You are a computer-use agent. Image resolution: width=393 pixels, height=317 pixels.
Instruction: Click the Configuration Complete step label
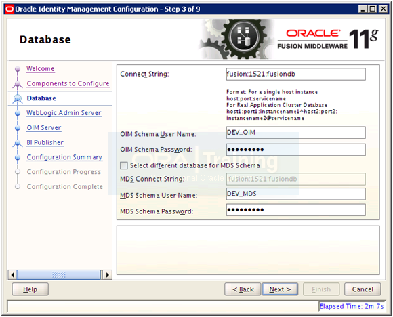click(x=64, y=187)
